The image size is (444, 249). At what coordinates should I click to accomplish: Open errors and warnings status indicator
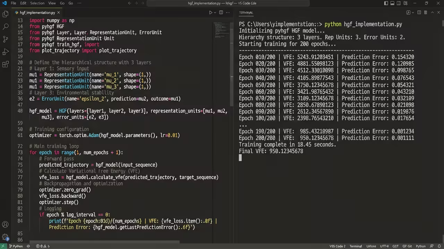click(43, 246)
